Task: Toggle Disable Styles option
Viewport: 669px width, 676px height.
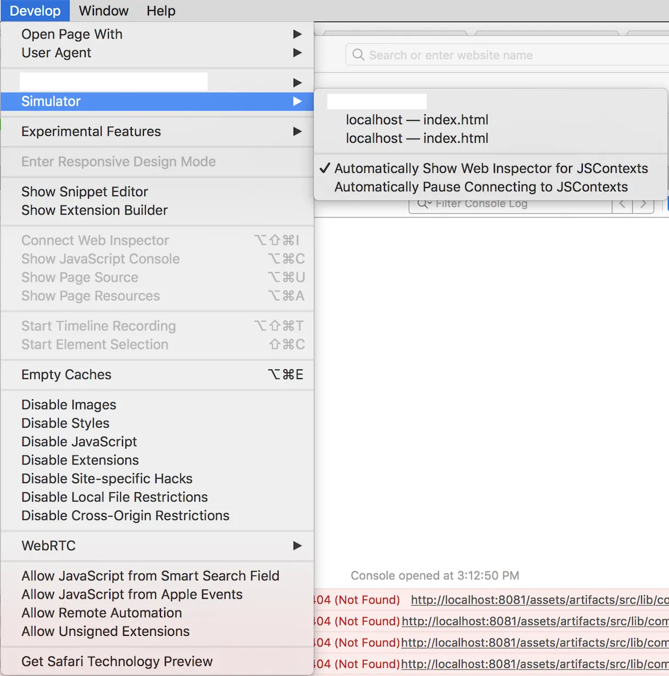Action: click(x=157, y=423)
